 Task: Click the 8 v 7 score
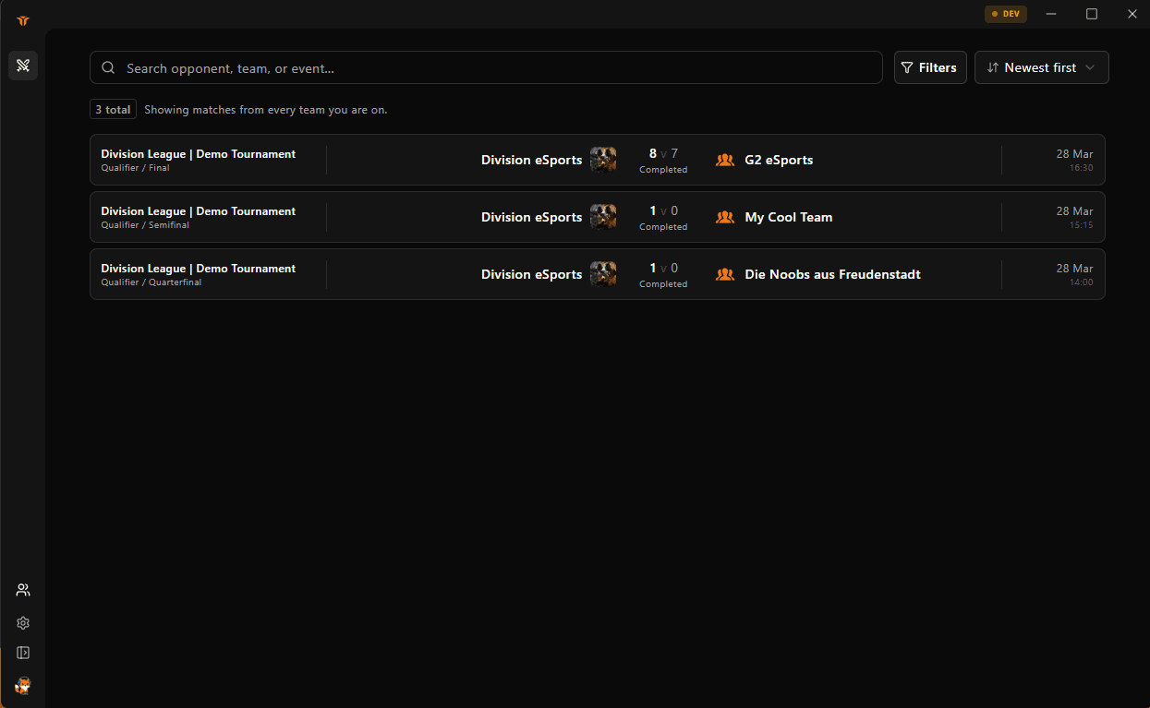(x=663, y=153)
